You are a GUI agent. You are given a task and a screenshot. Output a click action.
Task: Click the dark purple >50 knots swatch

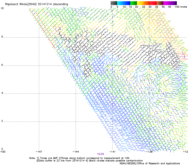(x=176, y=3)
